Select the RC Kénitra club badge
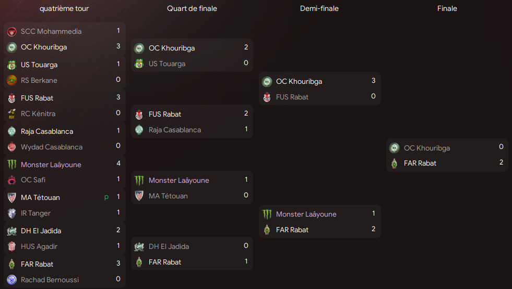 click(12, 114)
